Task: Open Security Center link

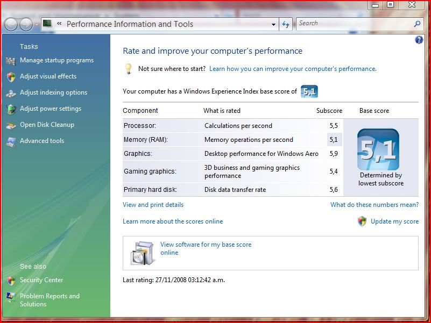Action: 41,280
